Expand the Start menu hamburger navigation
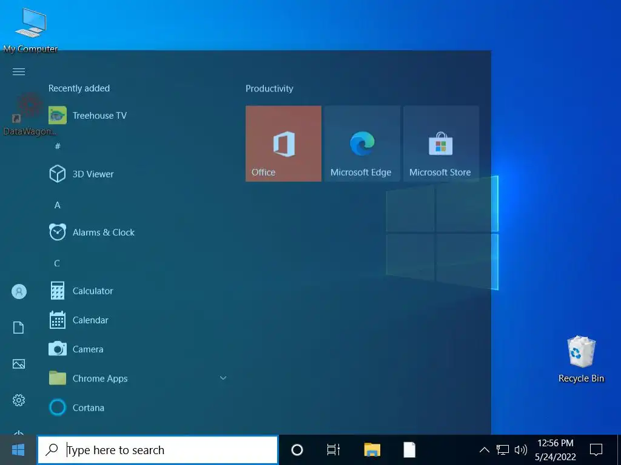Viewport: 621px width, 465px height. pos(19,71)
